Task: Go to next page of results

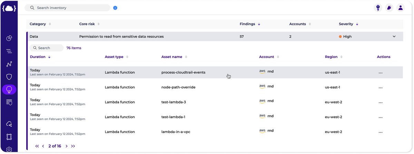Action: 67,146
